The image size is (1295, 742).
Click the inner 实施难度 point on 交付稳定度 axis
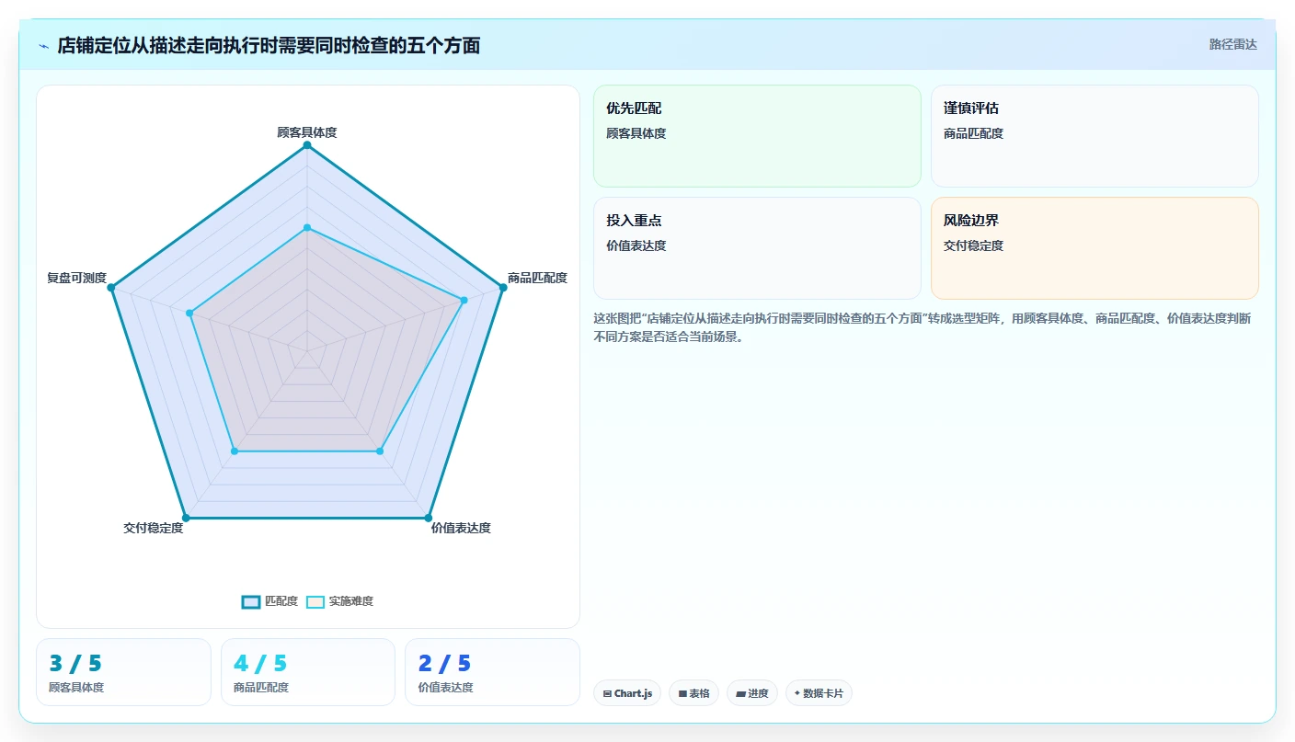tap(235, 451)
